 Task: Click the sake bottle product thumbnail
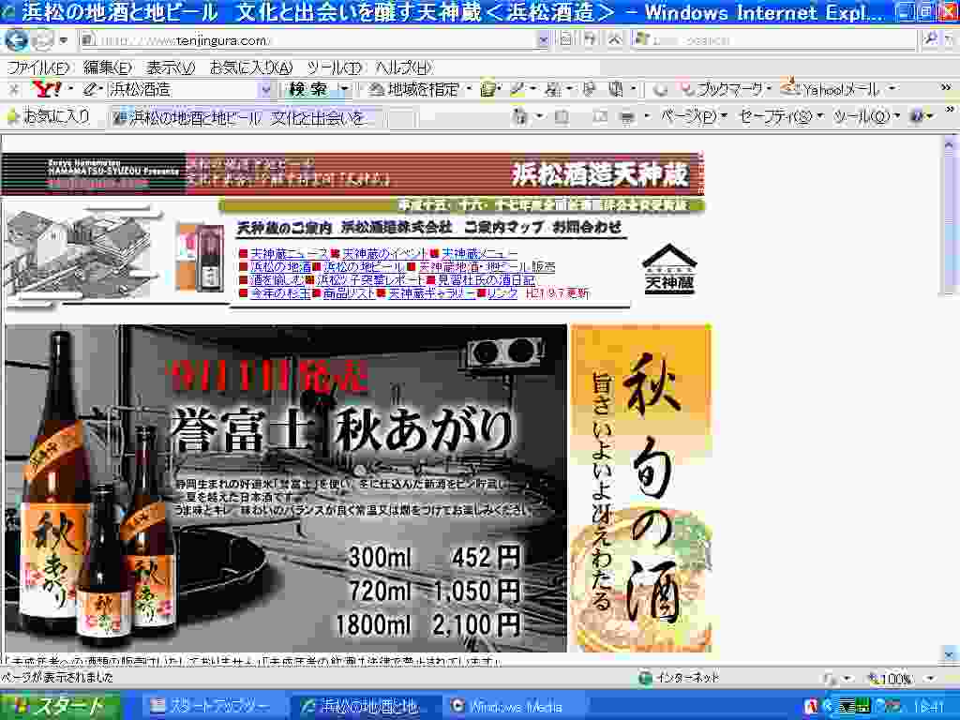[201, 257]
